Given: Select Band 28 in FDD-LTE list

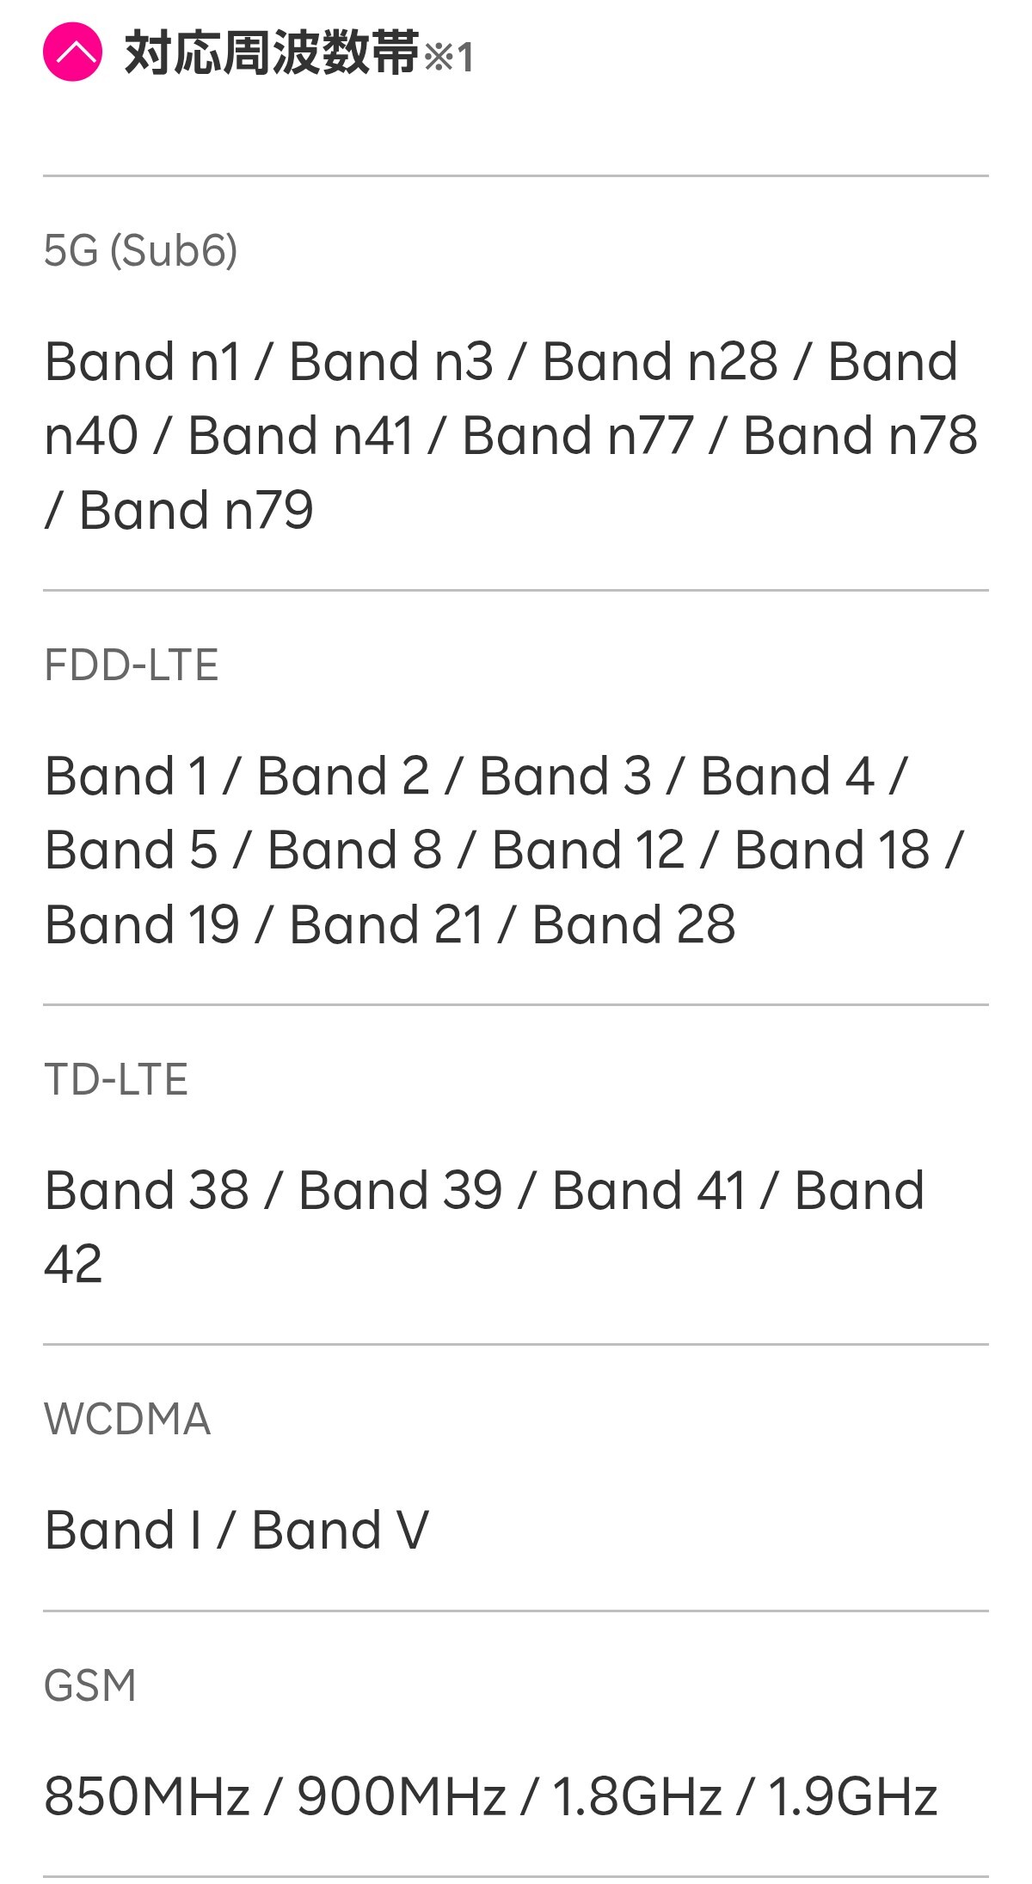Looking at the screenshot, I should (x=634, y=925).
